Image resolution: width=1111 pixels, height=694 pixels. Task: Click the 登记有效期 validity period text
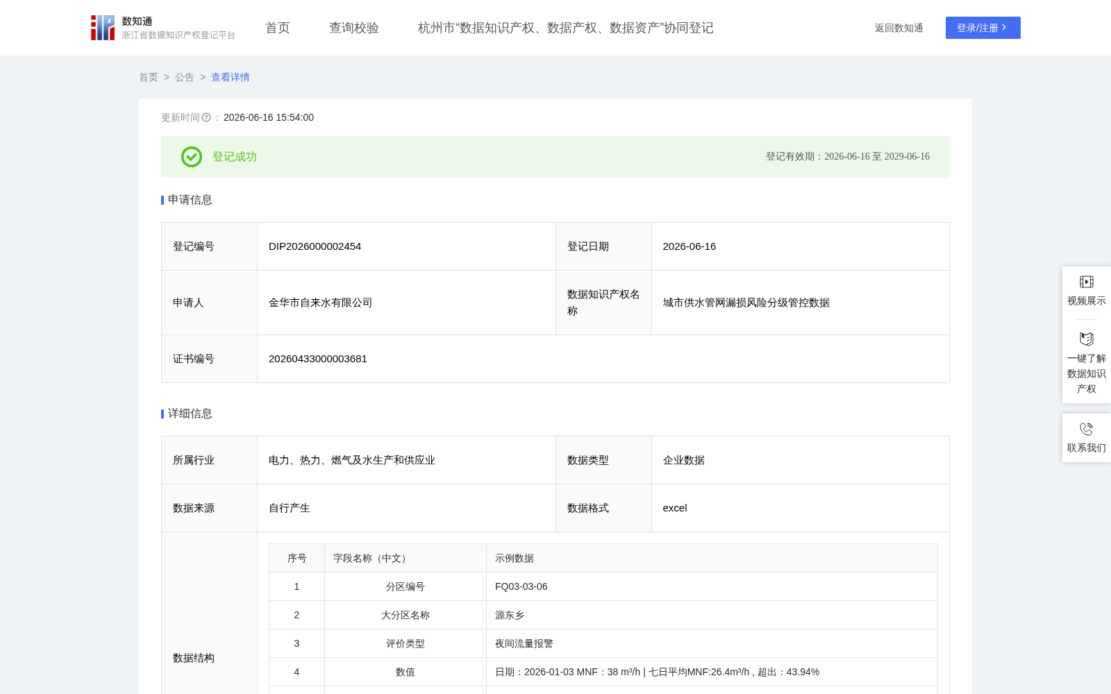pos(848,156)
